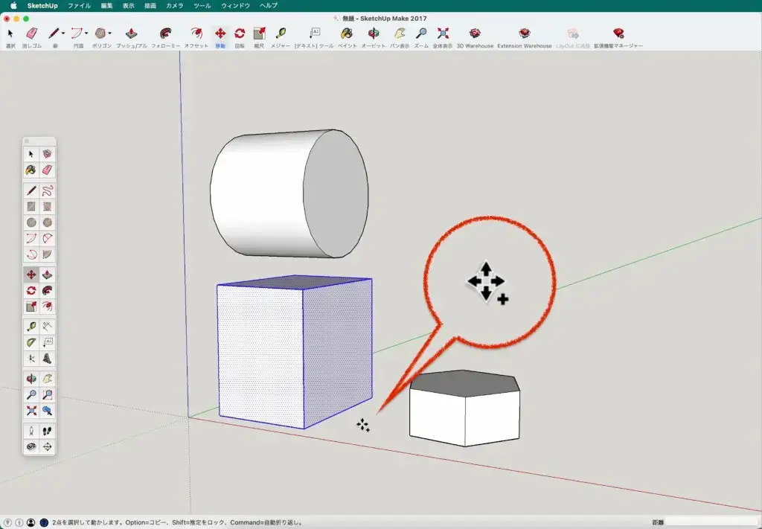Image resolution: width=762 pixels, height=529 pixels.
Task: Choose the Zoom Window tool in palette
Action: click(x=47, y=395)
